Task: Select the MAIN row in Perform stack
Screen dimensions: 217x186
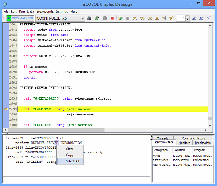Action: 157,156
